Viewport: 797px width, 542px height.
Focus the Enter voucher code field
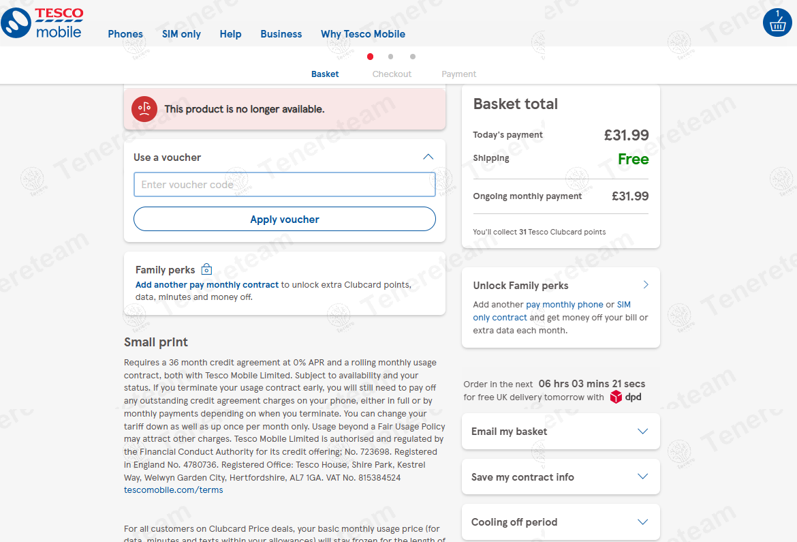(285, 184)
